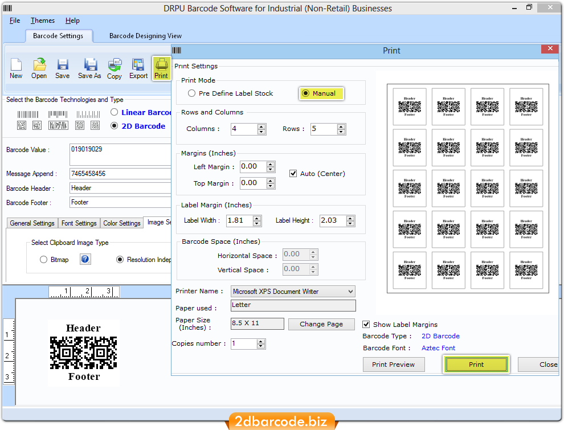564x430 pixels.
Task: Click the Copy toolbar icon
Action: [x=115, y=68]
